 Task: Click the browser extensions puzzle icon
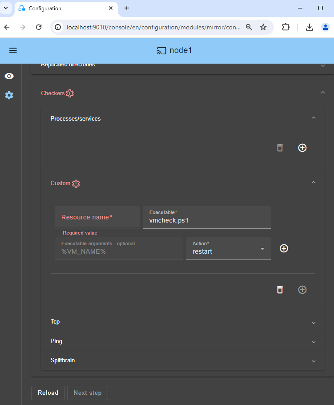click(x=286, y=27)
